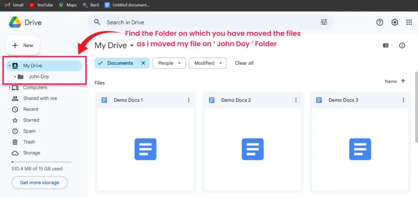Toggle the Documents type filter chip
Image resolution: width=418 pixels, height=197 pixels.
116,63
